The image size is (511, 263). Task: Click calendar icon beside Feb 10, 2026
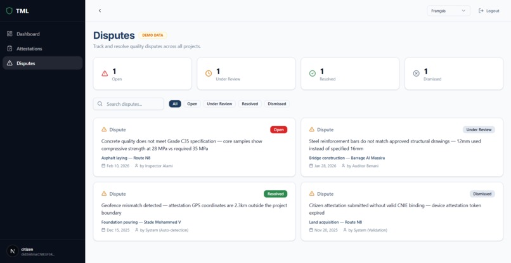[x=103, y=166]
